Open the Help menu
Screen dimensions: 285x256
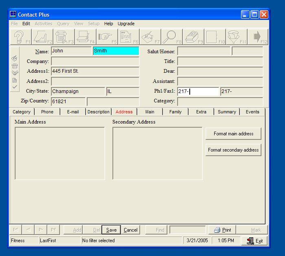click(109, 24)
